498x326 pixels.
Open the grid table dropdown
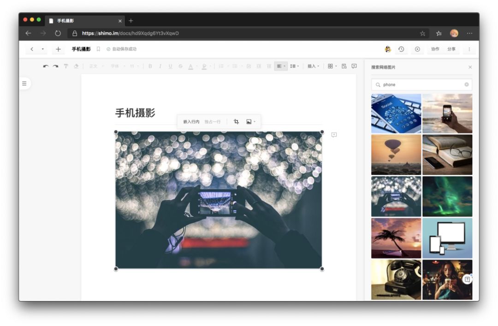coord(332,66)
